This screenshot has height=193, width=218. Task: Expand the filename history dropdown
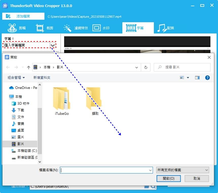pos(150,170)
